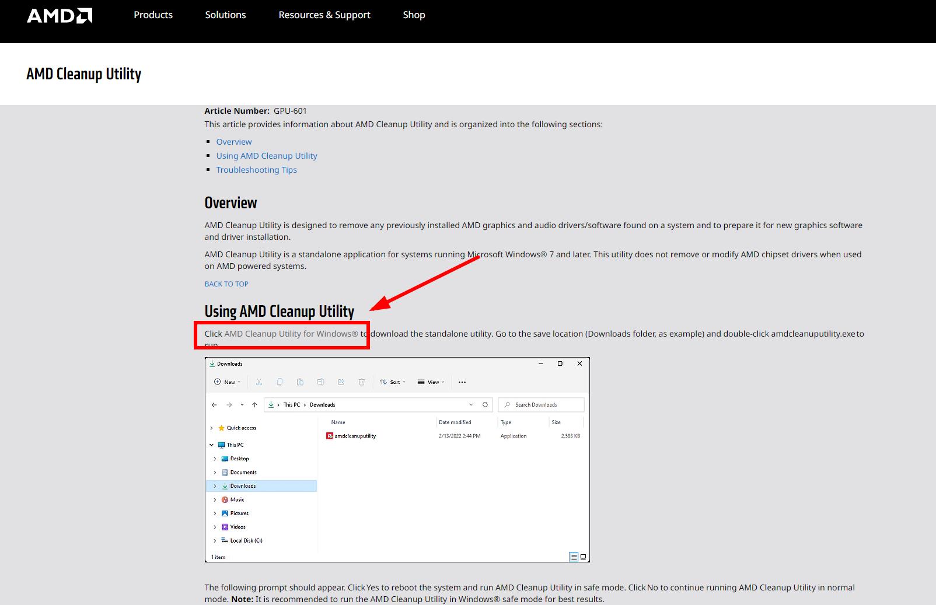Click the Share icon in Downloads toolbar

click(x=341, y=382)
